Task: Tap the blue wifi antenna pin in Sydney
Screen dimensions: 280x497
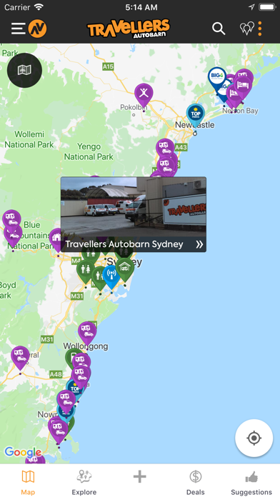Action: tap(111, 276)
